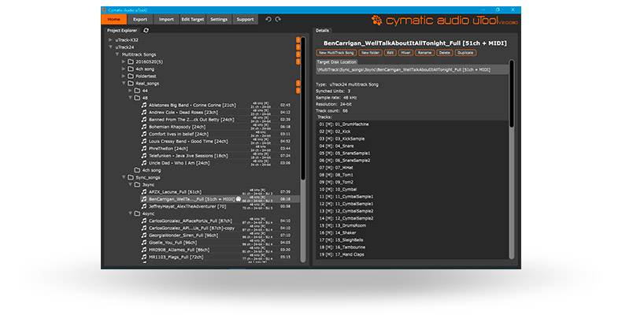
Task: Click music note icon for Telefunken Java Jive Sessions
Action: (144, 155)
